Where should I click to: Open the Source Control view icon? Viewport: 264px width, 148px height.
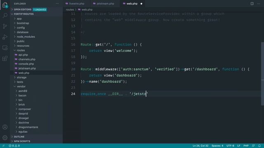click(5, 26)
